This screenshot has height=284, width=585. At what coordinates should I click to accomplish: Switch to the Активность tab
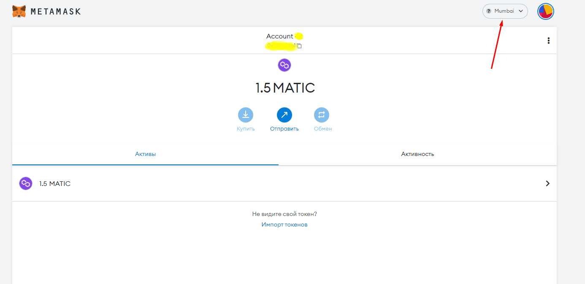coord(417,154)
